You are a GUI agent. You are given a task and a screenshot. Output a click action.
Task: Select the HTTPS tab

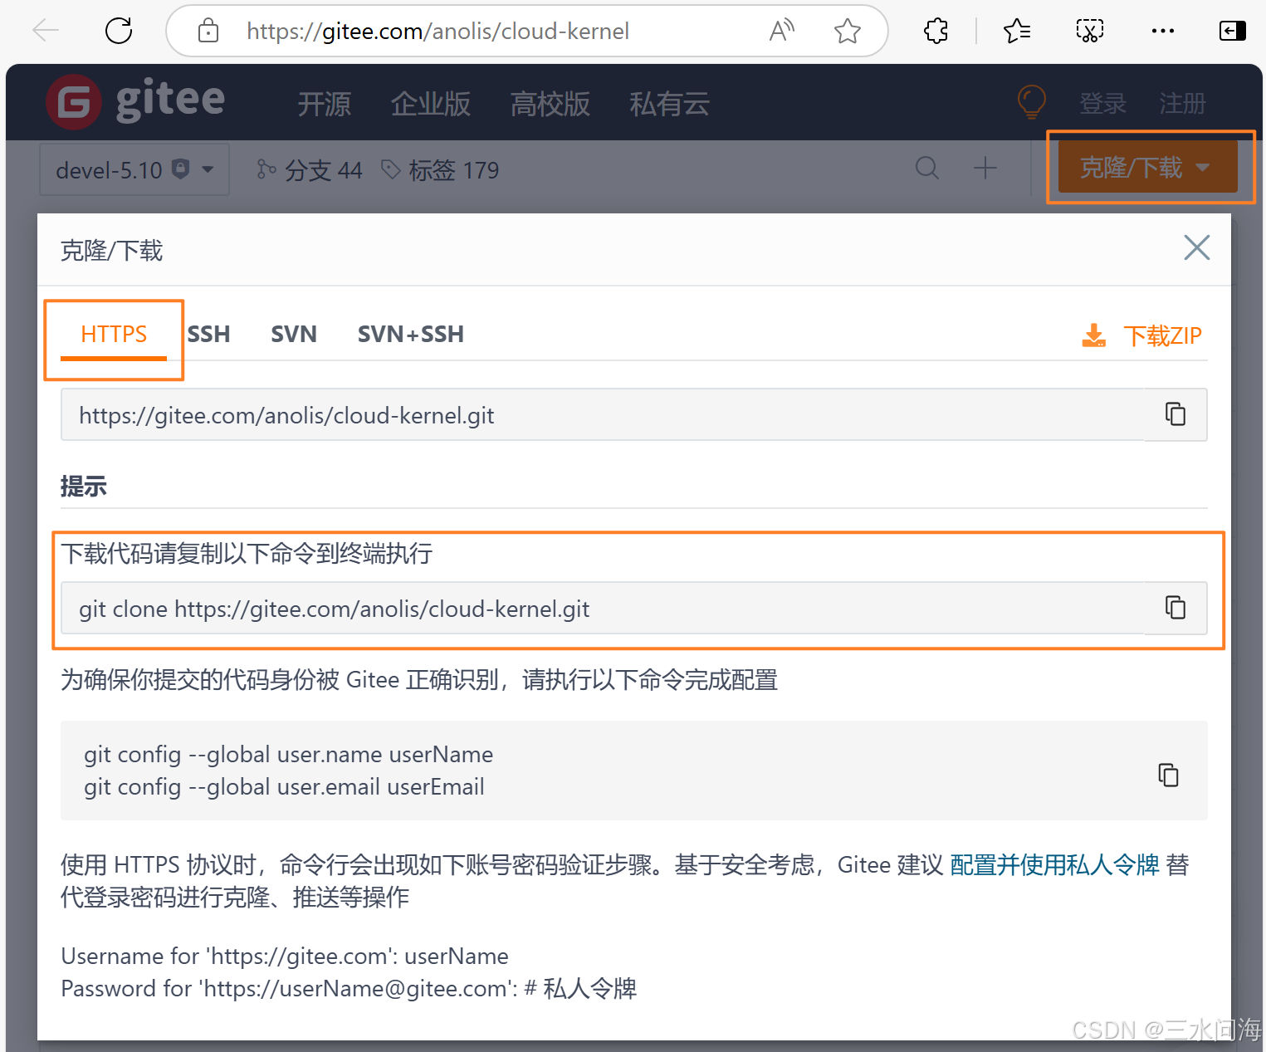tap(114, 335)
